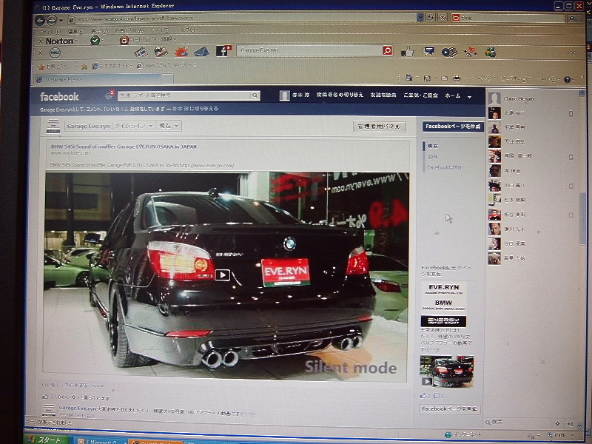
Task: Go forward with the browser Forward arrow
Action: pyautogui.click(x=52, y=20)
